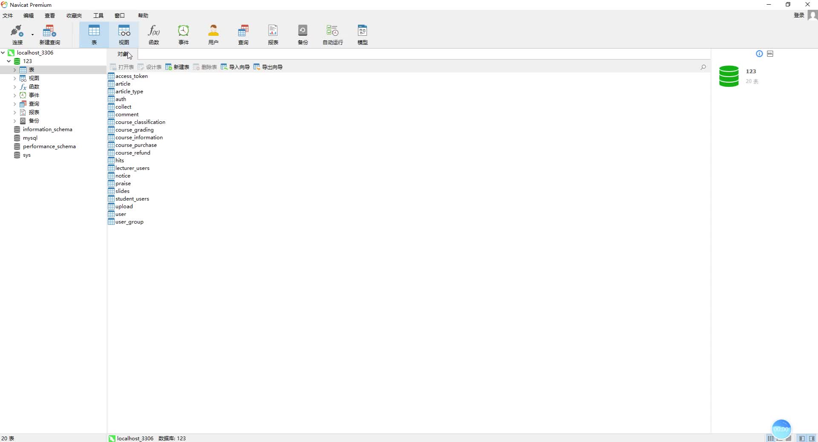
Task: Expand the 备份 tree node
Action: (14, 121)
